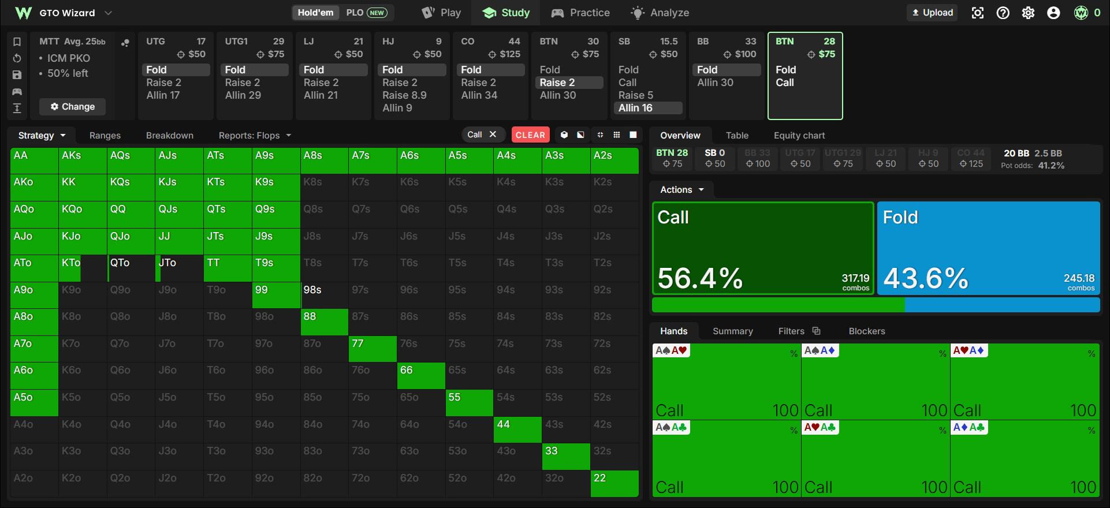Image resolution: width=1110 pixels, height=508 pixels.
Task: Click the bubbles icon beside MTT Avg. 25bb
Action: click(x=125, y=42)
